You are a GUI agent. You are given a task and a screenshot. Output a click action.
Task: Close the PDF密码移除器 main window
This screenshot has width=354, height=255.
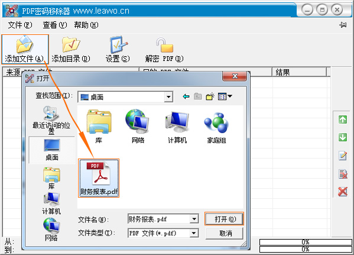pos(337,10)
